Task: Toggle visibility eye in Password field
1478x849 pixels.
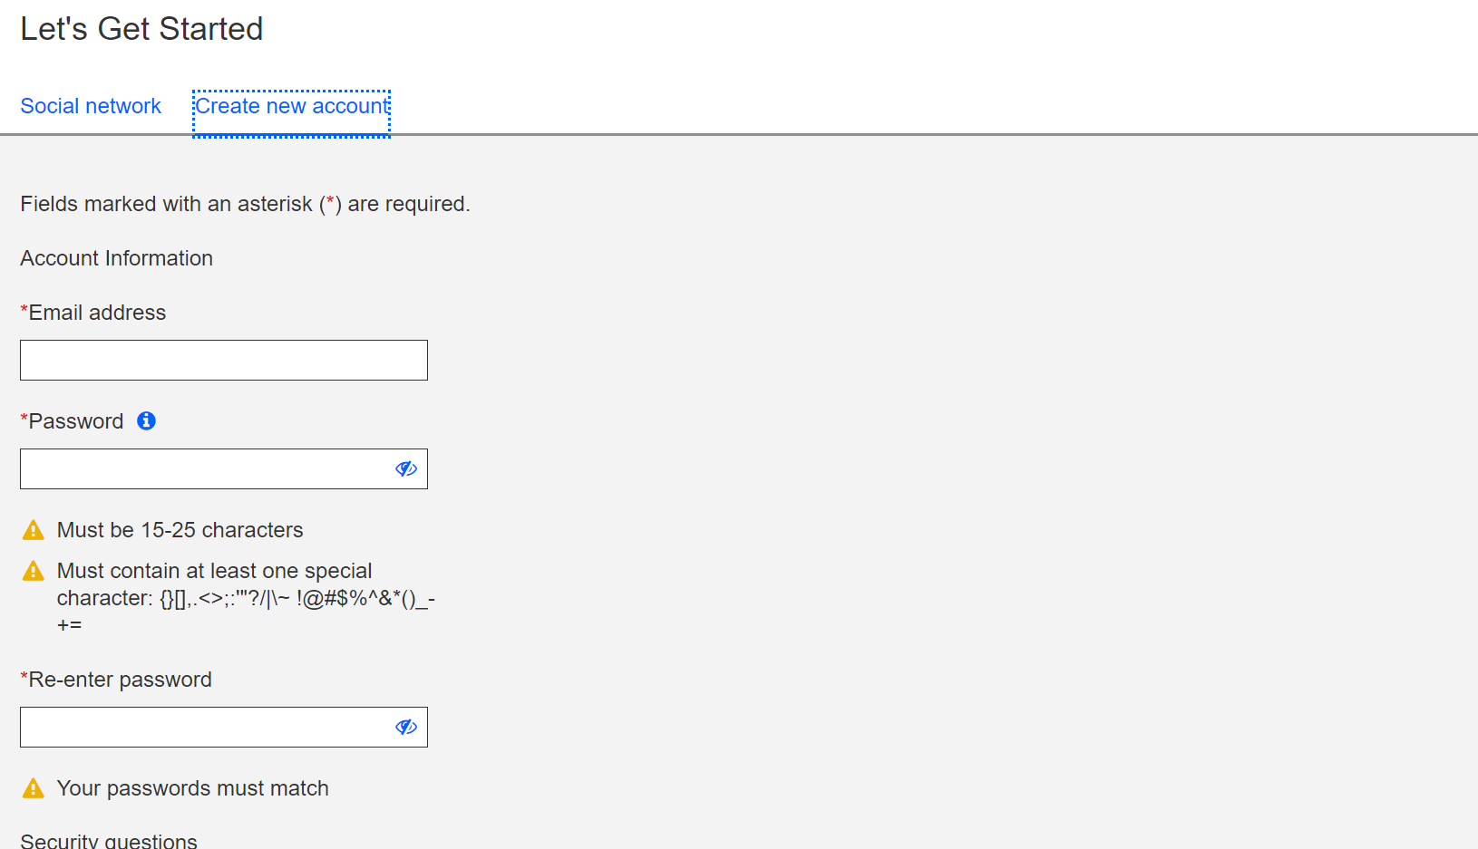Action: tap(406, 468)
